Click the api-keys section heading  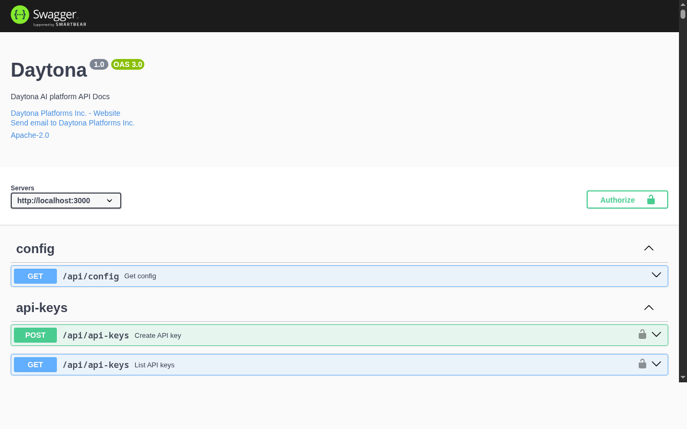click(x=42, y=308)
